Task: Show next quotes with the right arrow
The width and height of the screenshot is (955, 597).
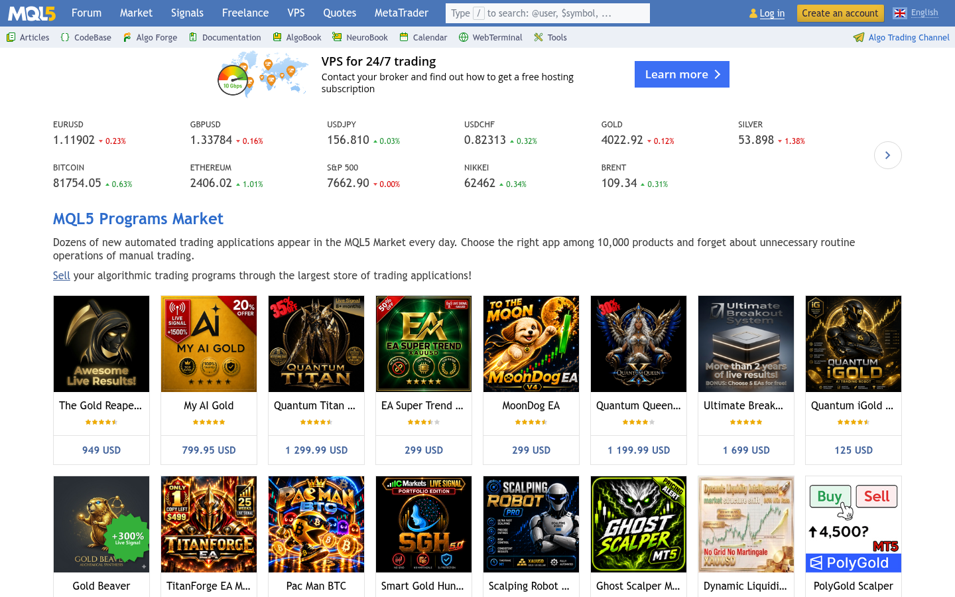Action: (x=887, y=155)
